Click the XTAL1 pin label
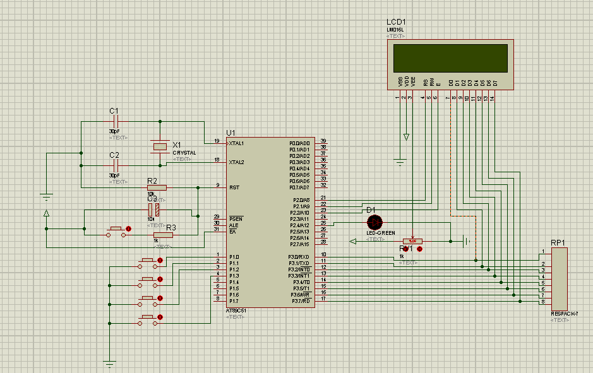 (236, 144)
